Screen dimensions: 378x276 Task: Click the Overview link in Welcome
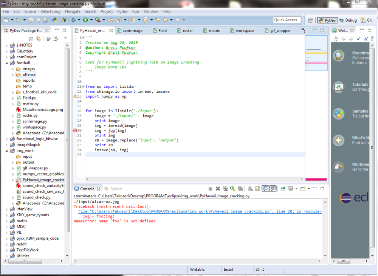pyautogui.click(x=360, y=53)
